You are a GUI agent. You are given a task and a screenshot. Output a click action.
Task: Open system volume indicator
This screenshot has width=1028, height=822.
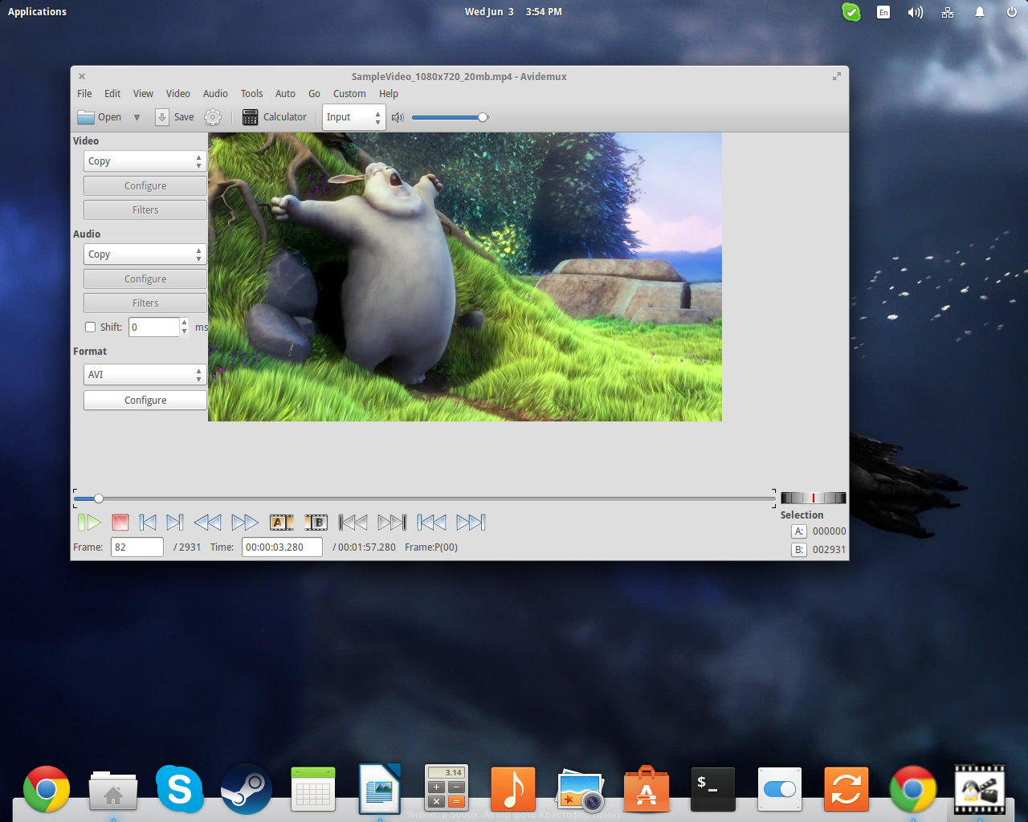[x=916, y=12]
